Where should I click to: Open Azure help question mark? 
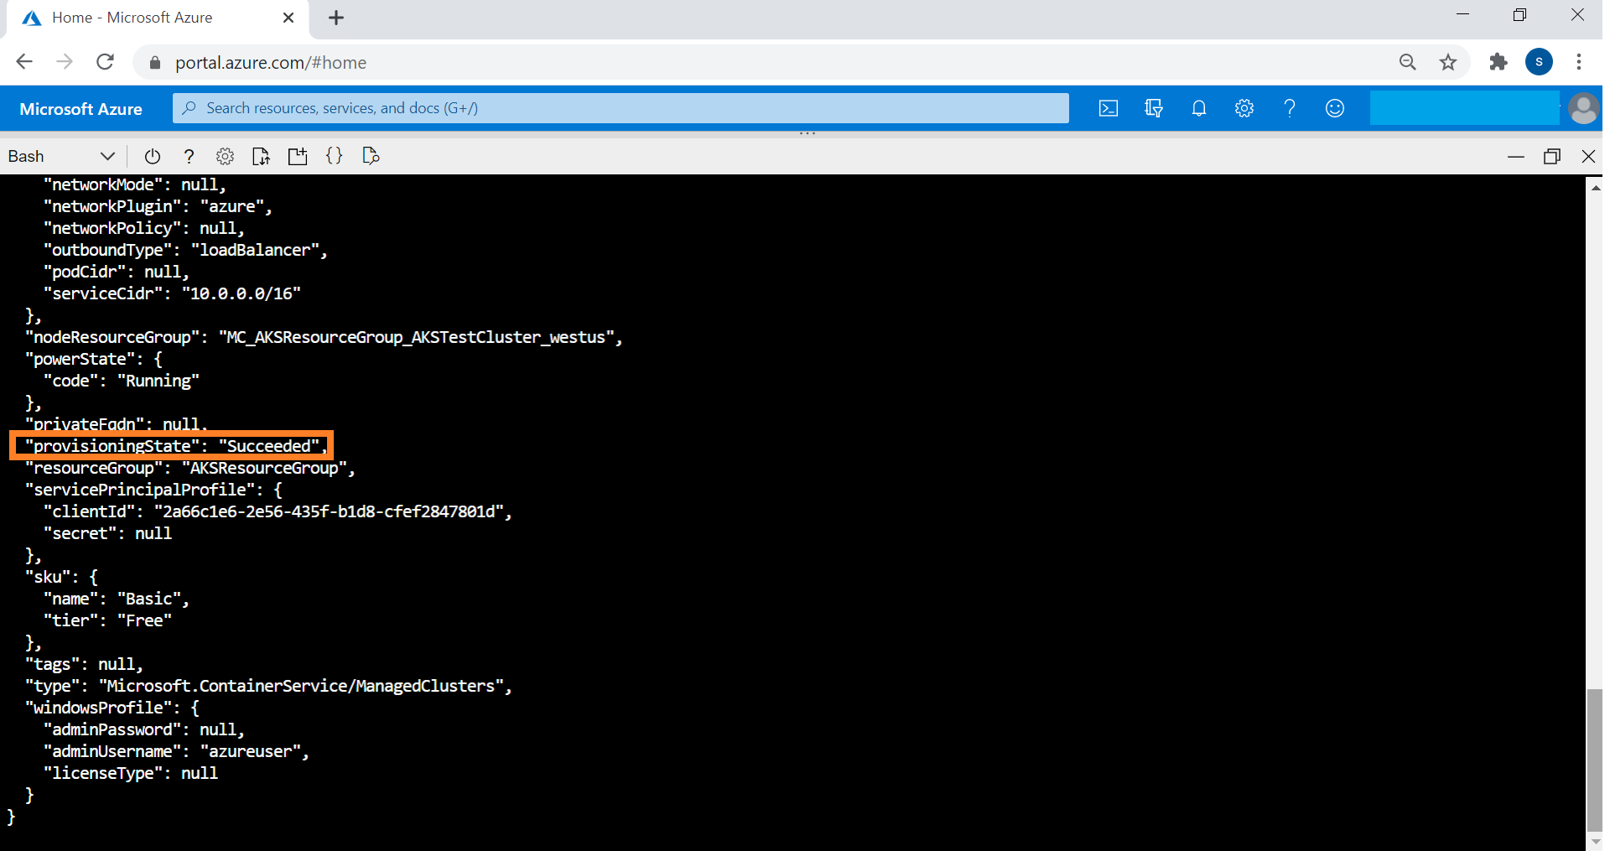tap(1289, 108)
